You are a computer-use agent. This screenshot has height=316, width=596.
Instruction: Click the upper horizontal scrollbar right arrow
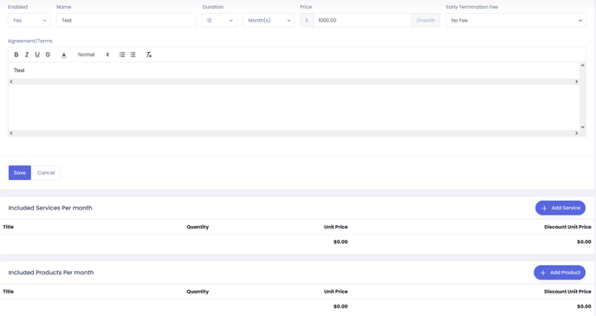tap(576, 81)
